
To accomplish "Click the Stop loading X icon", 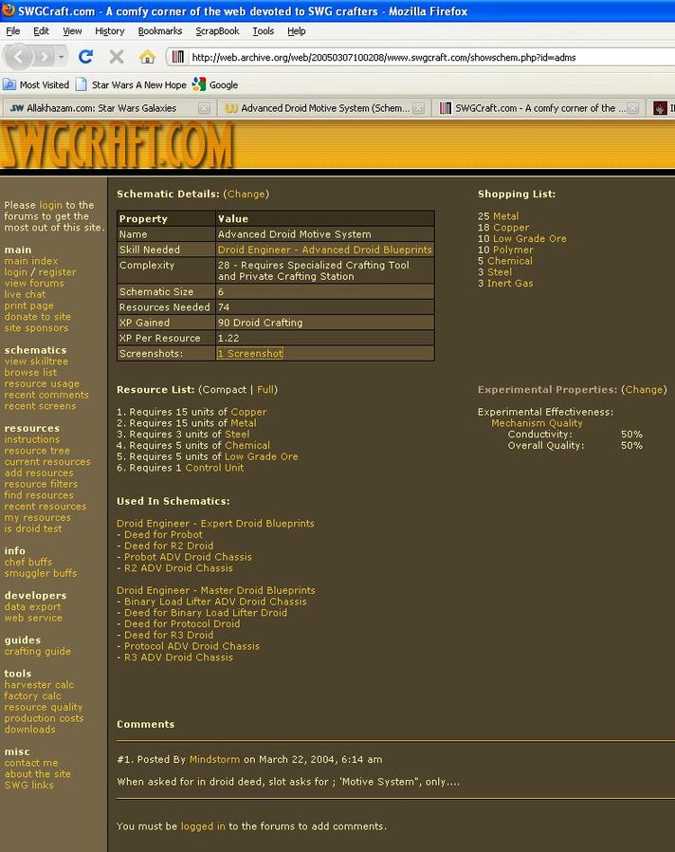I will pos(117,57).
